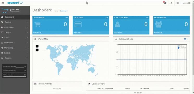Screen dimensions: 194x94
Task: Click the Home breadcrumb link
Action: [x=56, y=11]
